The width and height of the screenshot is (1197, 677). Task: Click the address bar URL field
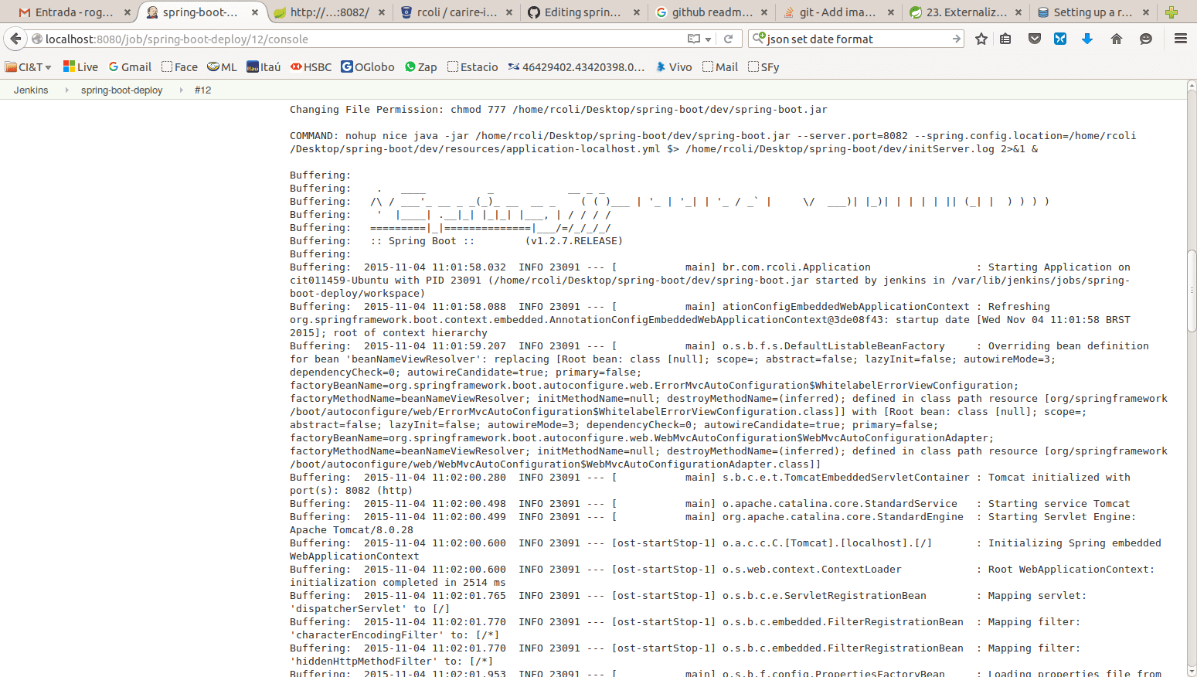363,39
